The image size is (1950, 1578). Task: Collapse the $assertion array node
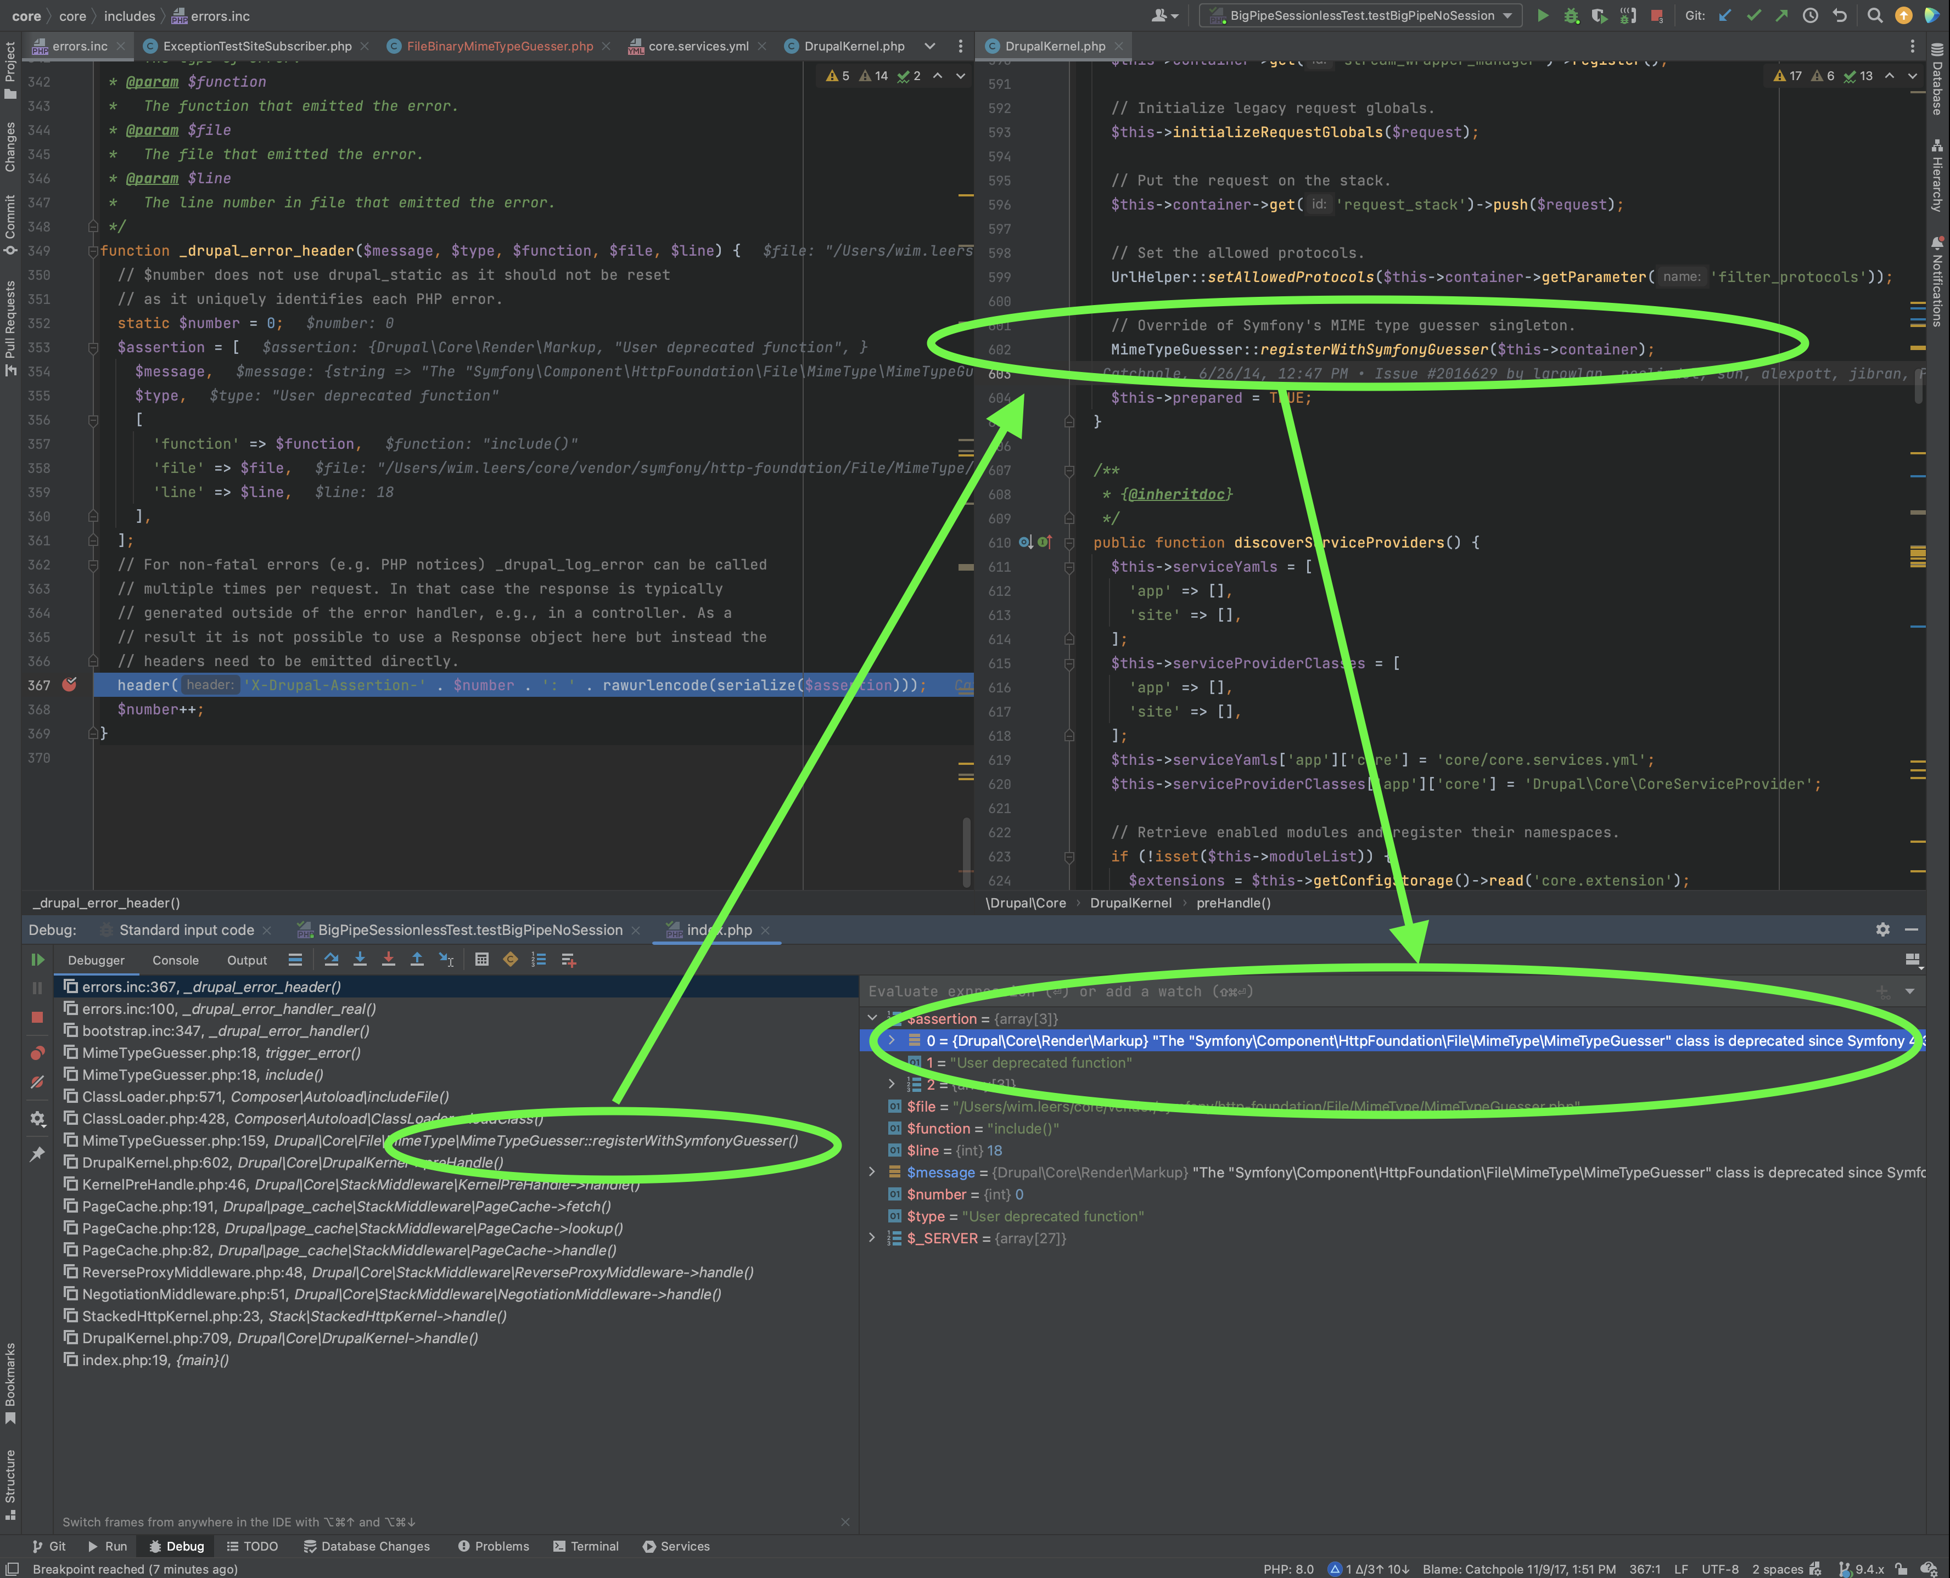(x=872, y=1018)
